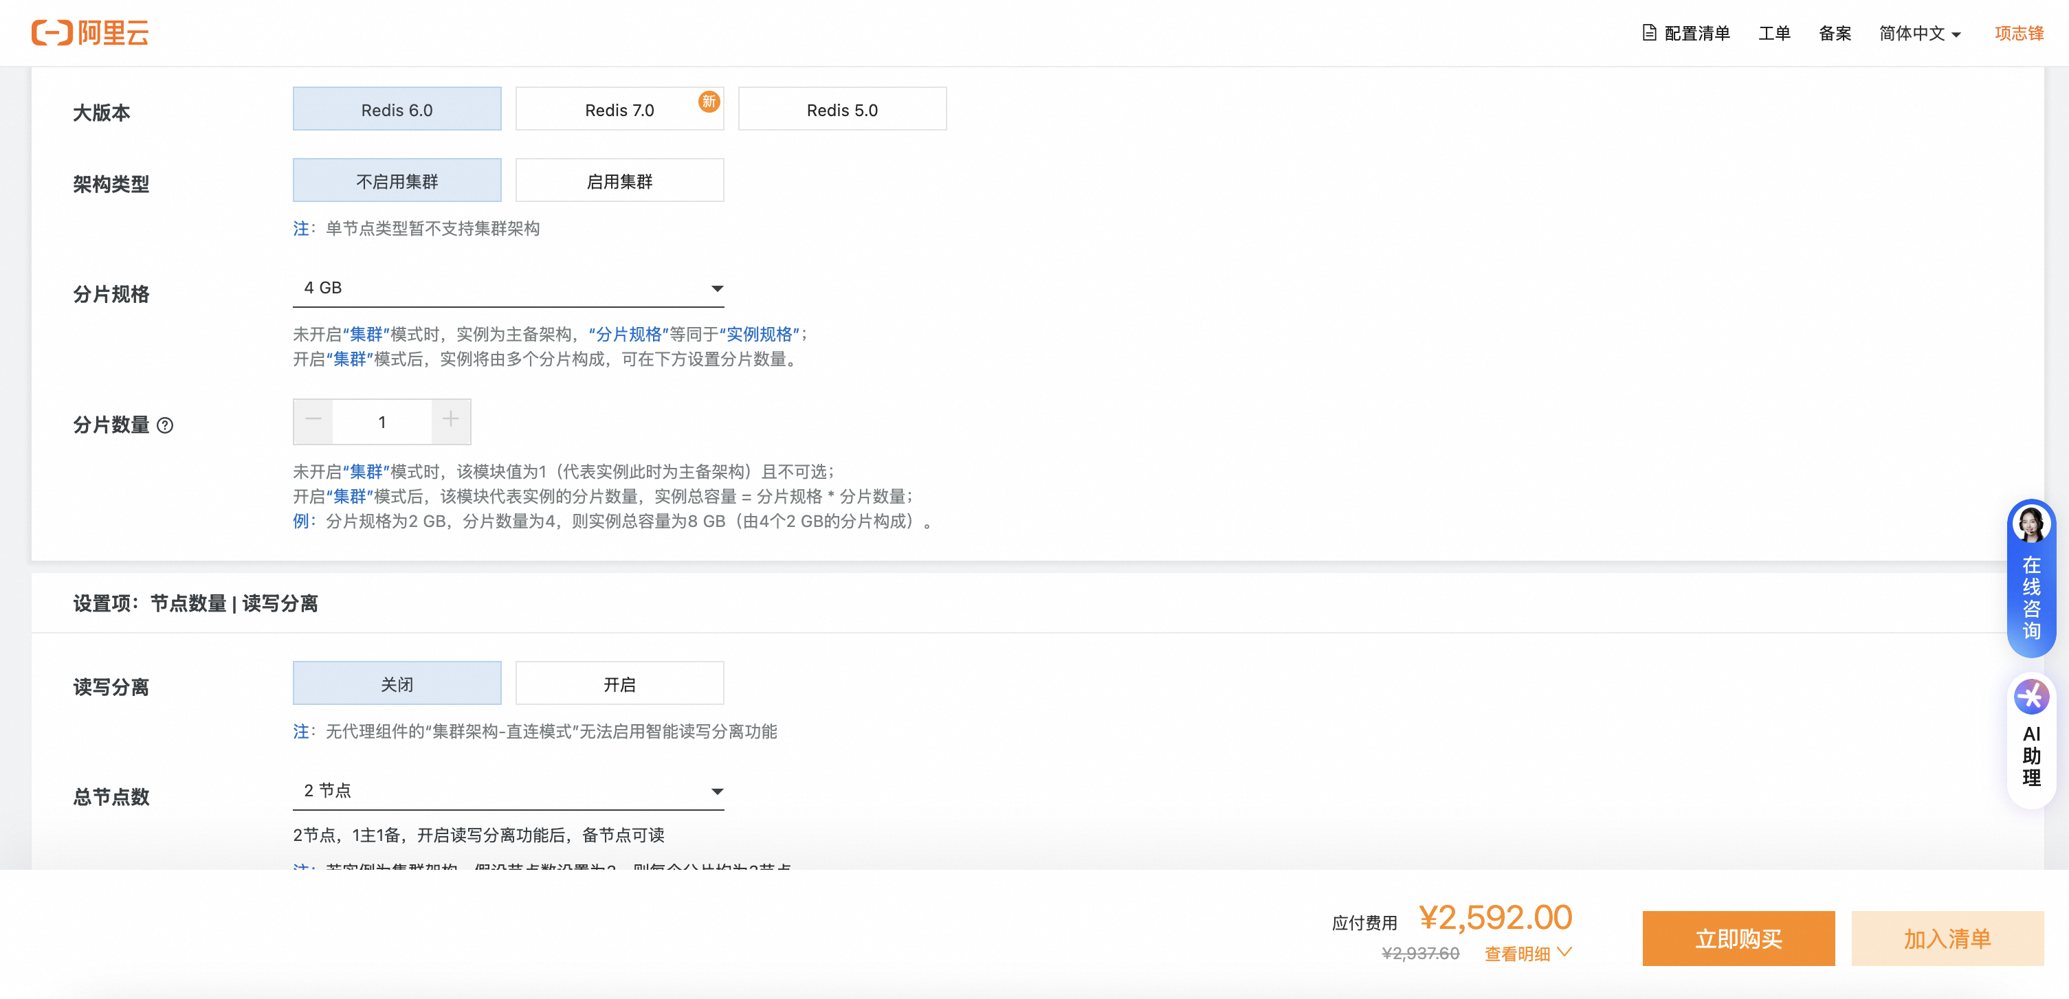The image size is (2069, 999).
Task: Click the Alibaba Cloud logo
Action: [x=90, y=33]
